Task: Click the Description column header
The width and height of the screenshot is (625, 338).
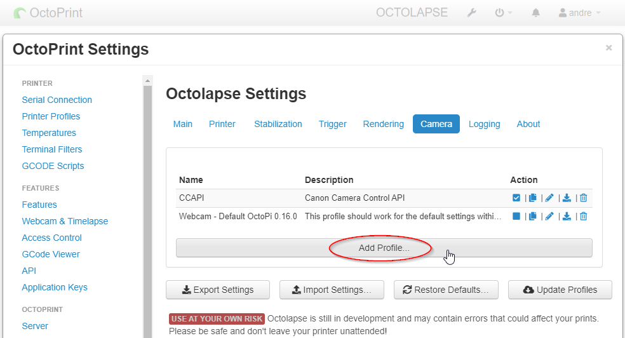Action: click(329, 180)
